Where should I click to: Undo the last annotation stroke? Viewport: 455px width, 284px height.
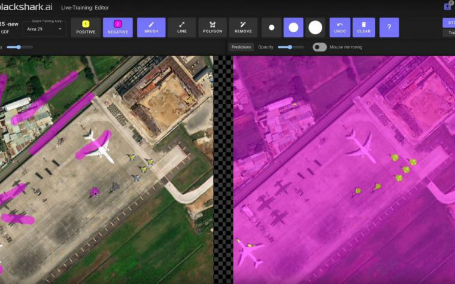click(340, 28)
